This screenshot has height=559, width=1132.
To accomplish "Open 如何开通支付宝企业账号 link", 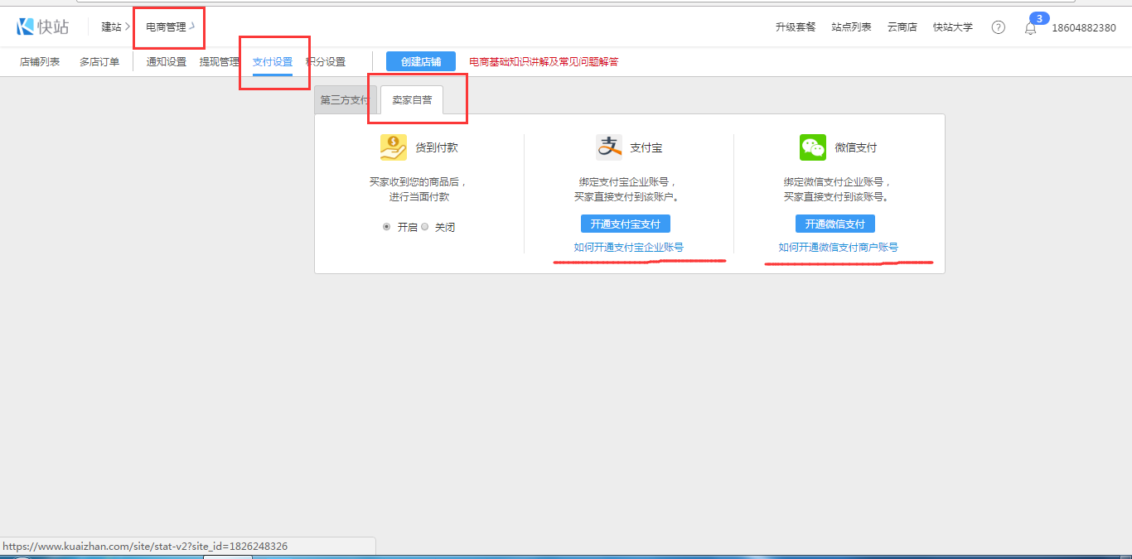I will click(629, 248).
